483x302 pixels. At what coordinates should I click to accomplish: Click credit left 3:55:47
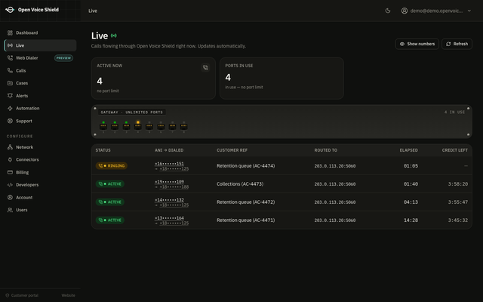(458, 202)
